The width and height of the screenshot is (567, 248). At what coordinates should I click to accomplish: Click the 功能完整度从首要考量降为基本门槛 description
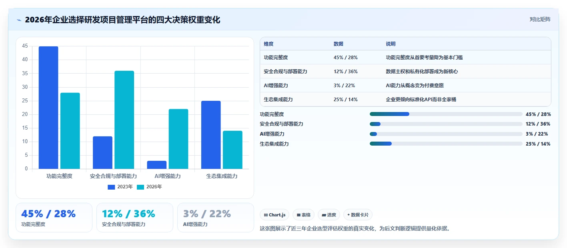pyautogui.click(x=425, y=58)
